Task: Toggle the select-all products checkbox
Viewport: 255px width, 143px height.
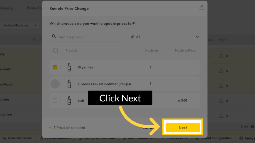Action: (55, 51)
